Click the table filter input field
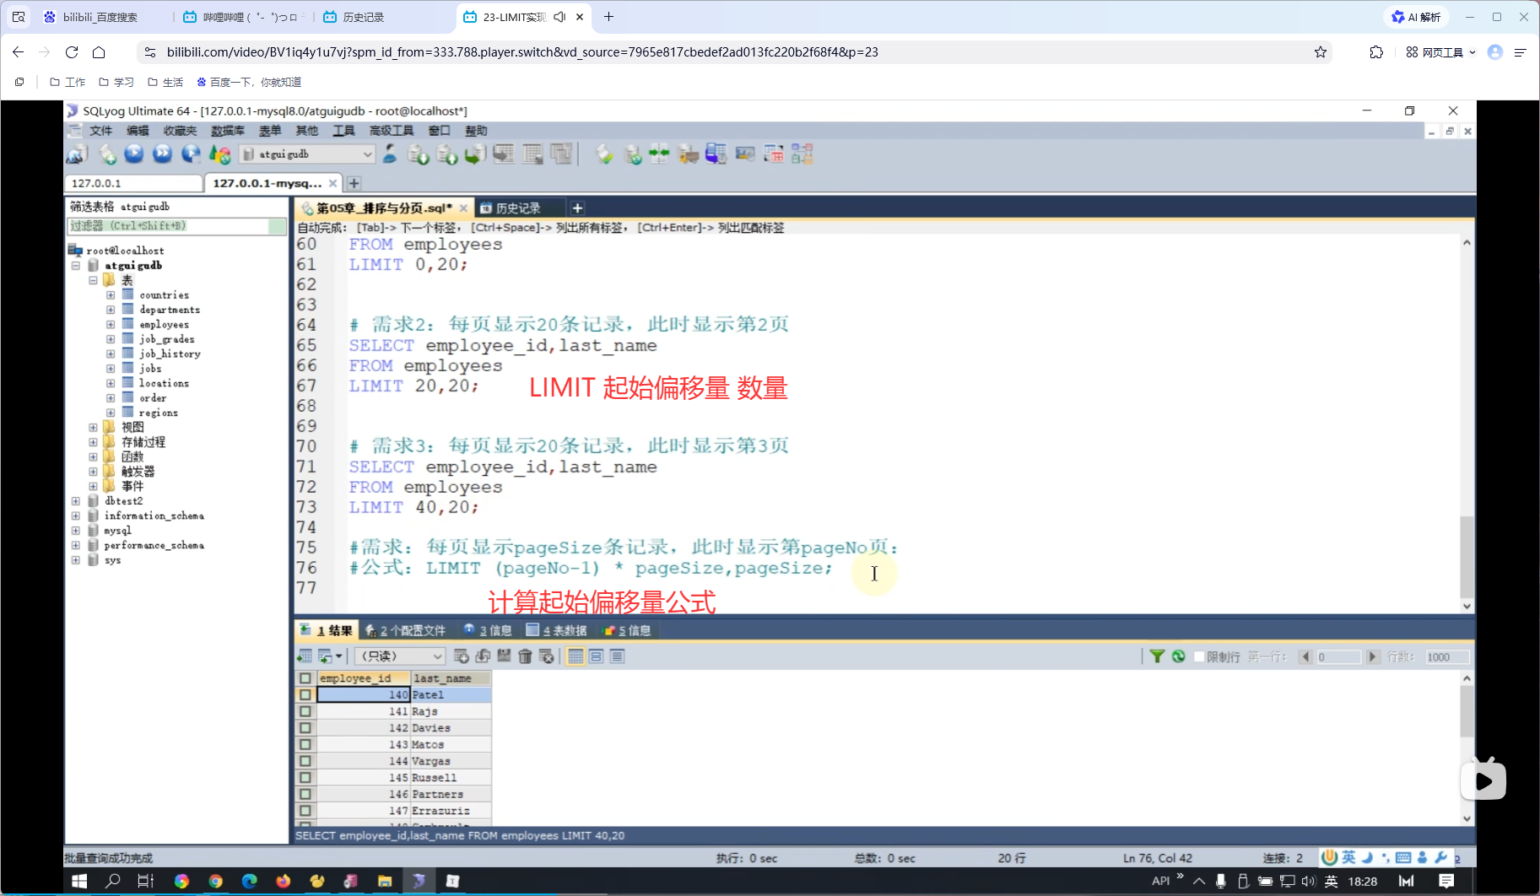Image resolution: width=1540 pixels, height=896 pixels. pos(176,226)
